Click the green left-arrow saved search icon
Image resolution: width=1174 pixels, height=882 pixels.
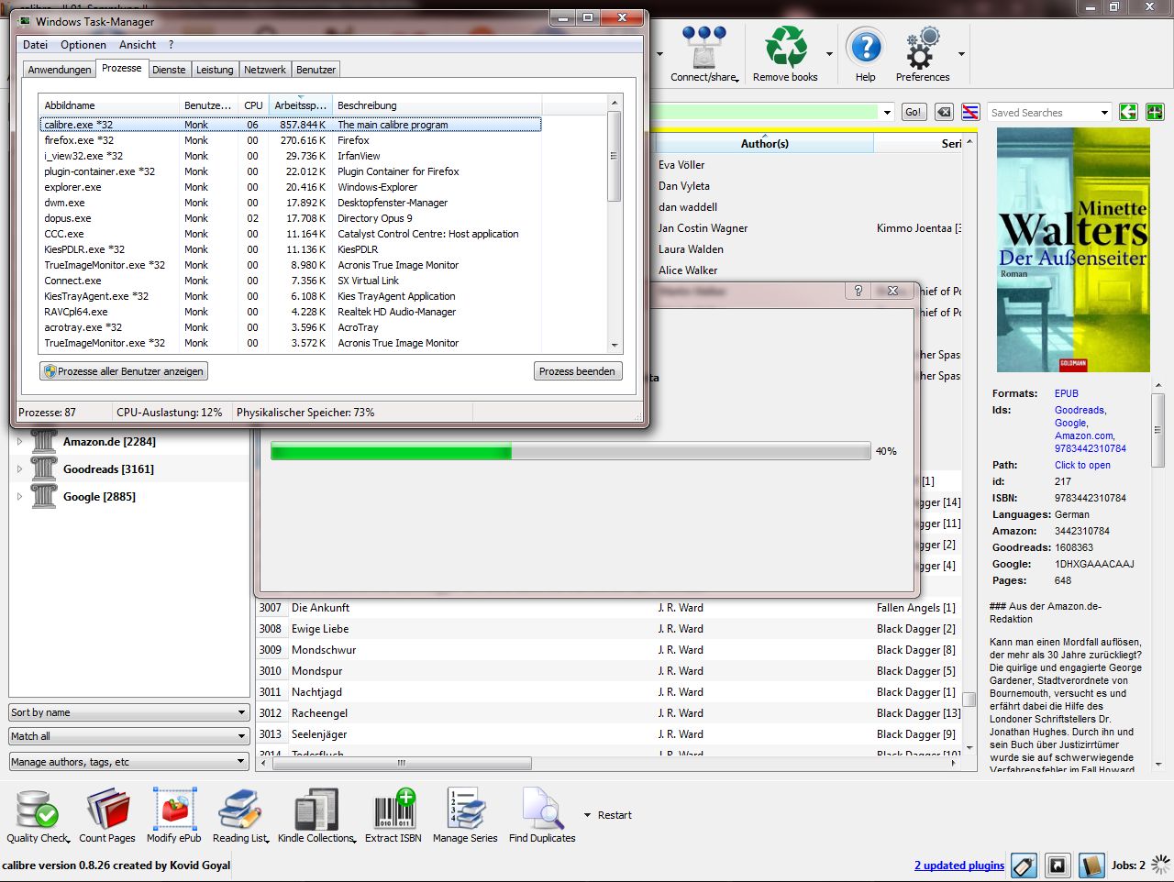point(1128,112)
